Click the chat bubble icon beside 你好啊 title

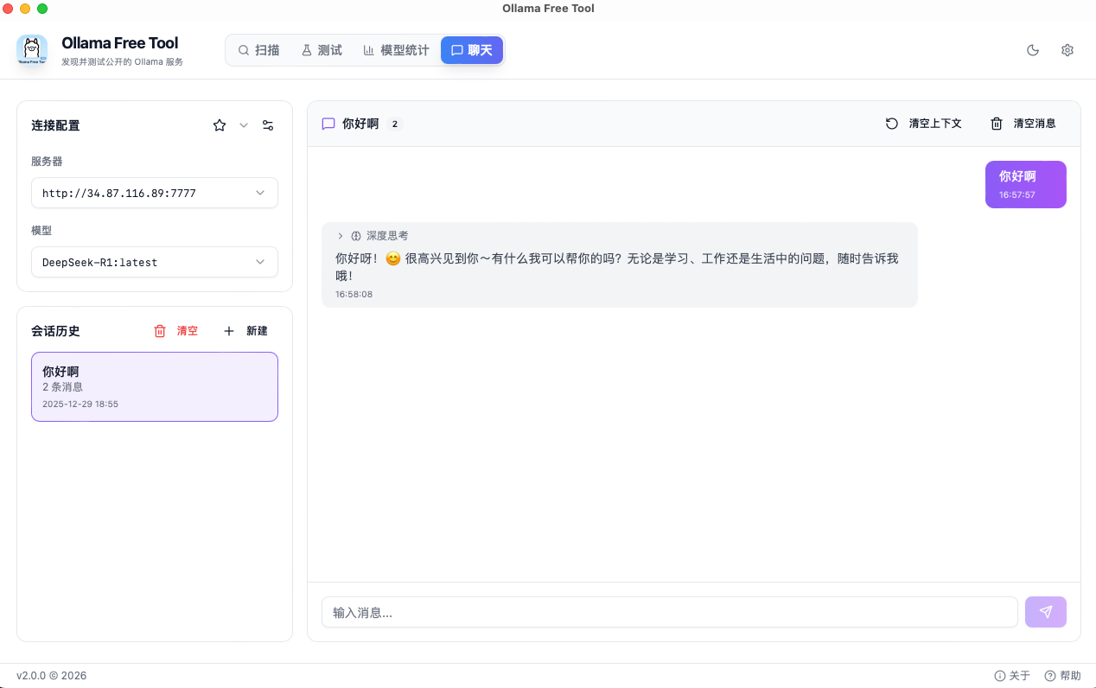(x=328, y=124)
